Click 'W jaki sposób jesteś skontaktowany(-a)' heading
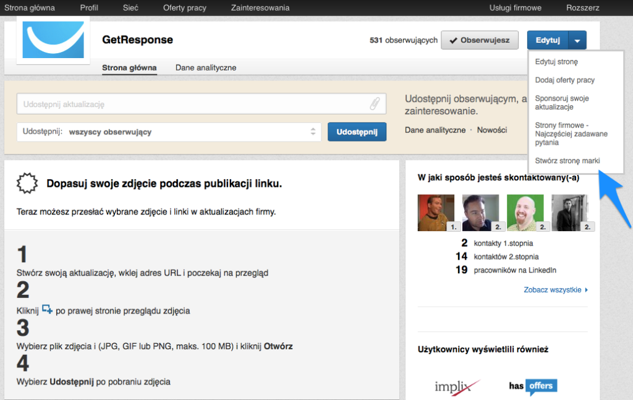The image size is (633, 400). pyautogui.click(x=498, y=177)
